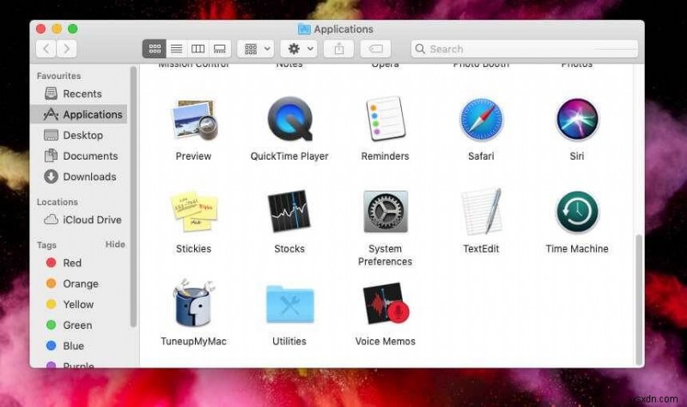Click into the Search field
687x407 pixels.
point(525,49)
